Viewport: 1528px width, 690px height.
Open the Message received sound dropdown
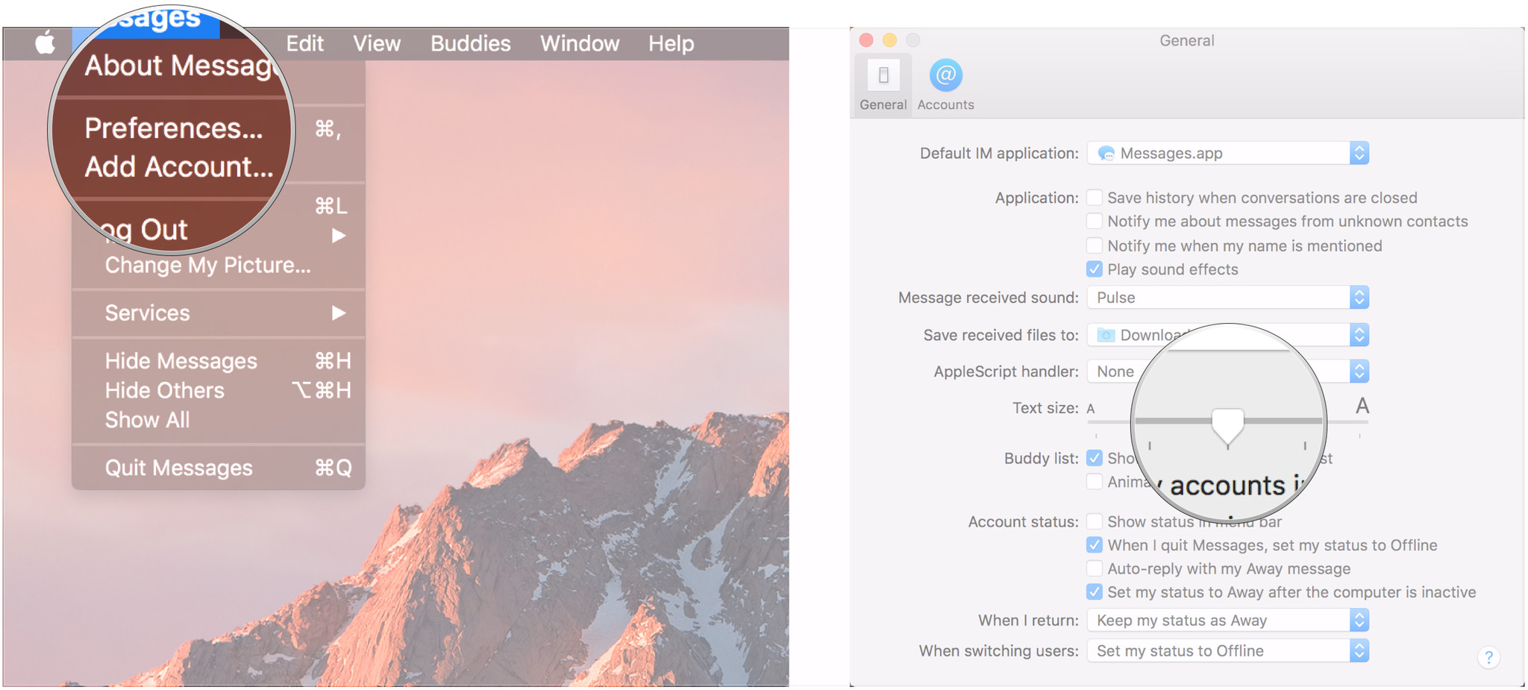coord(1228,298)
